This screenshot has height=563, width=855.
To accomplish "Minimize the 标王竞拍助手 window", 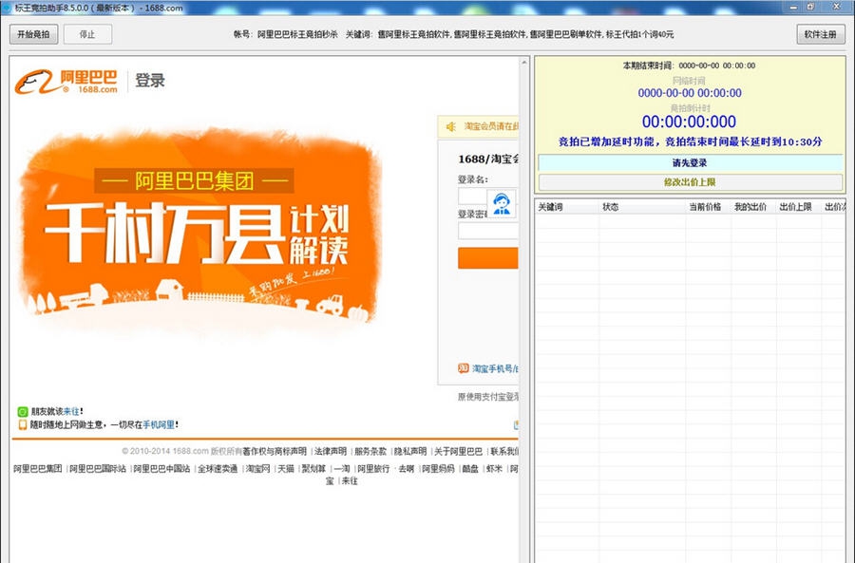I will point(794,7).
